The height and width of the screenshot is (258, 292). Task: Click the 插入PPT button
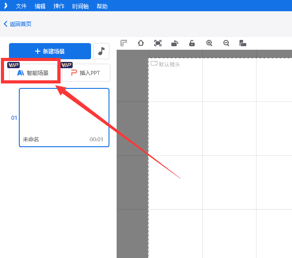tap(86, 73)
